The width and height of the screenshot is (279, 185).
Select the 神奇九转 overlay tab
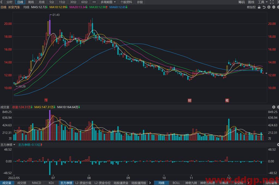click(x=191, y=183)
